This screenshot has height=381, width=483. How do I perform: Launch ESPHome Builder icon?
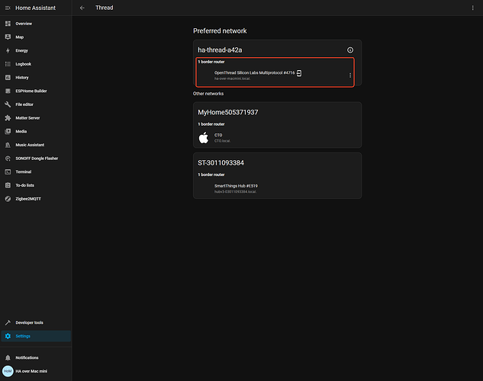[8, 91]
